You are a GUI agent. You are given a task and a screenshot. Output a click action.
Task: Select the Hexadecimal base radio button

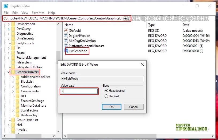(x=106, y=91)
